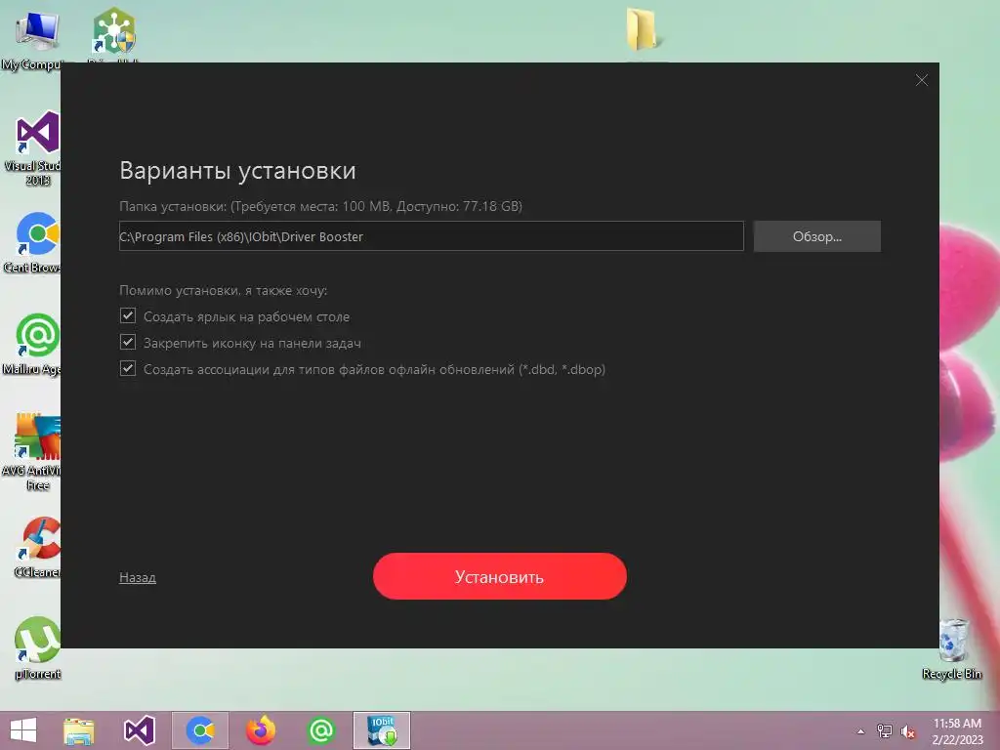Toggle file associations checkbox (*.dbd, *.dbop)
Image resolution: width=1000 pixels, height=750 pixels.
point(128,368)
